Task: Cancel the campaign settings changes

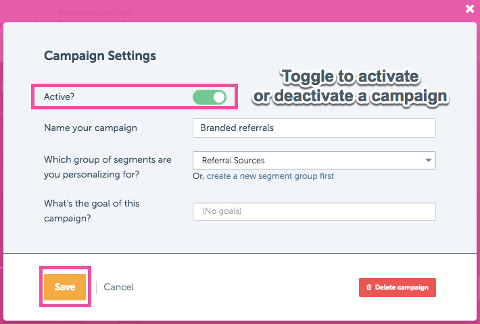Action: click(x=119, y=287)
